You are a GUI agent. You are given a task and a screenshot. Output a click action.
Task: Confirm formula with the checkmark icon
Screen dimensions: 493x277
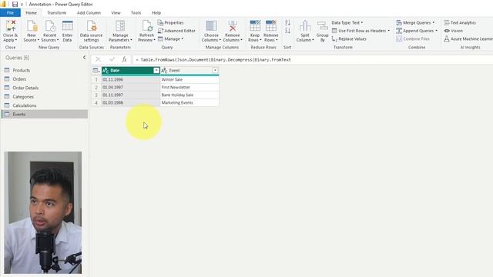point(112,59)
